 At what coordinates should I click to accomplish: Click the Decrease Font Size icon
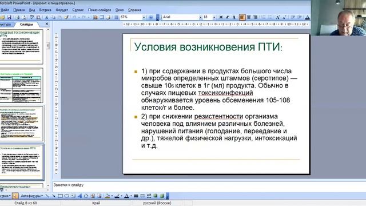pyautogui.click(x=284, y=17)
